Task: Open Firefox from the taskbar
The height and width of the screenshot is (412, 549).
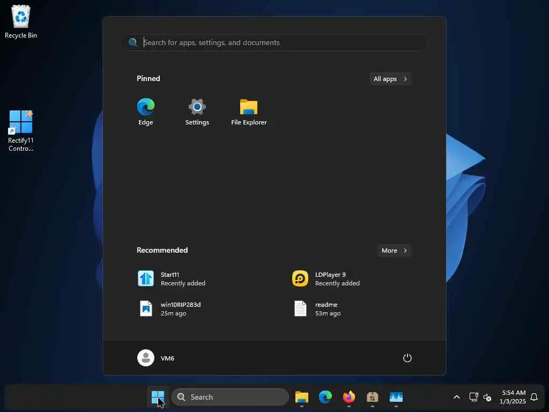Action: 348,397
